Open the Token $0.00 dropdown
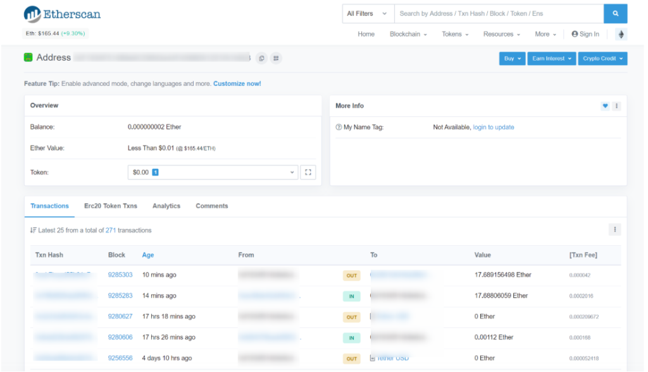Screen dimensions: 648x372 point(213,172)
